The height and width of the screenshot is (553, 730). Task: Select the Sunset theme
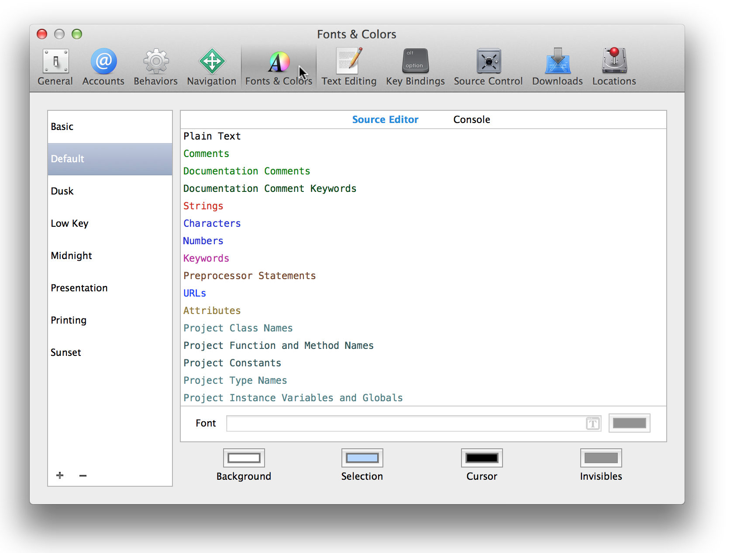(110, 352)
